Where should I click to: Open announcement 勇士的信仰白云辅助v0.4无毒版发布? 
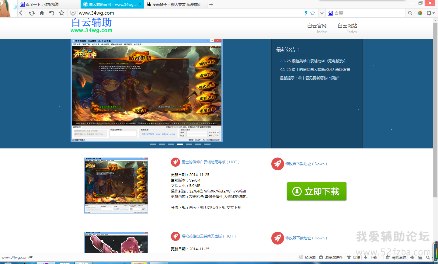315,70
